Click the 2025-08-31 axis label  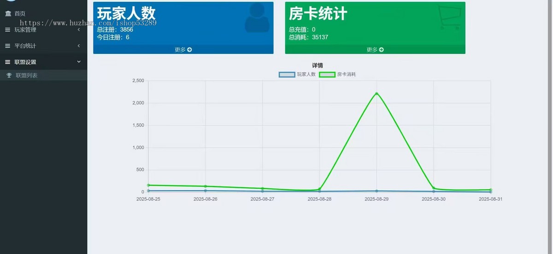490,199
